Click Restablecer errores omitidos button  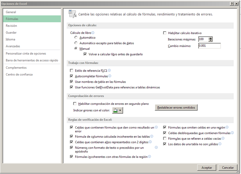pos(176,107)
